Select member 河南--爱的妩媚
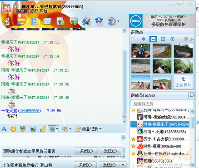 point(160,117)
